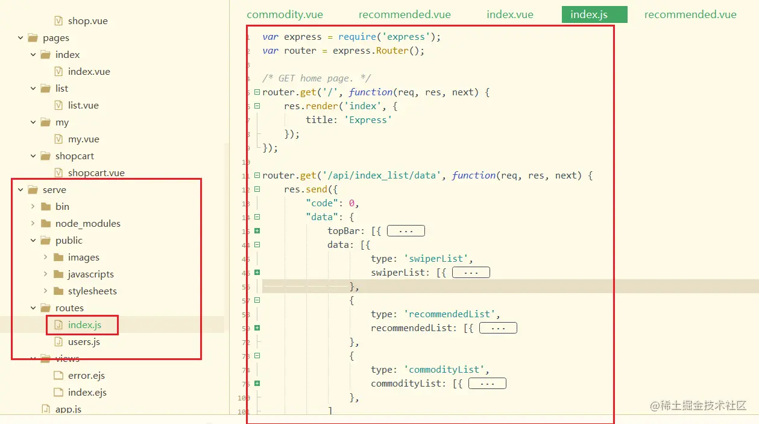Unfold the topBar block plus marker

[x=257, y=231]
